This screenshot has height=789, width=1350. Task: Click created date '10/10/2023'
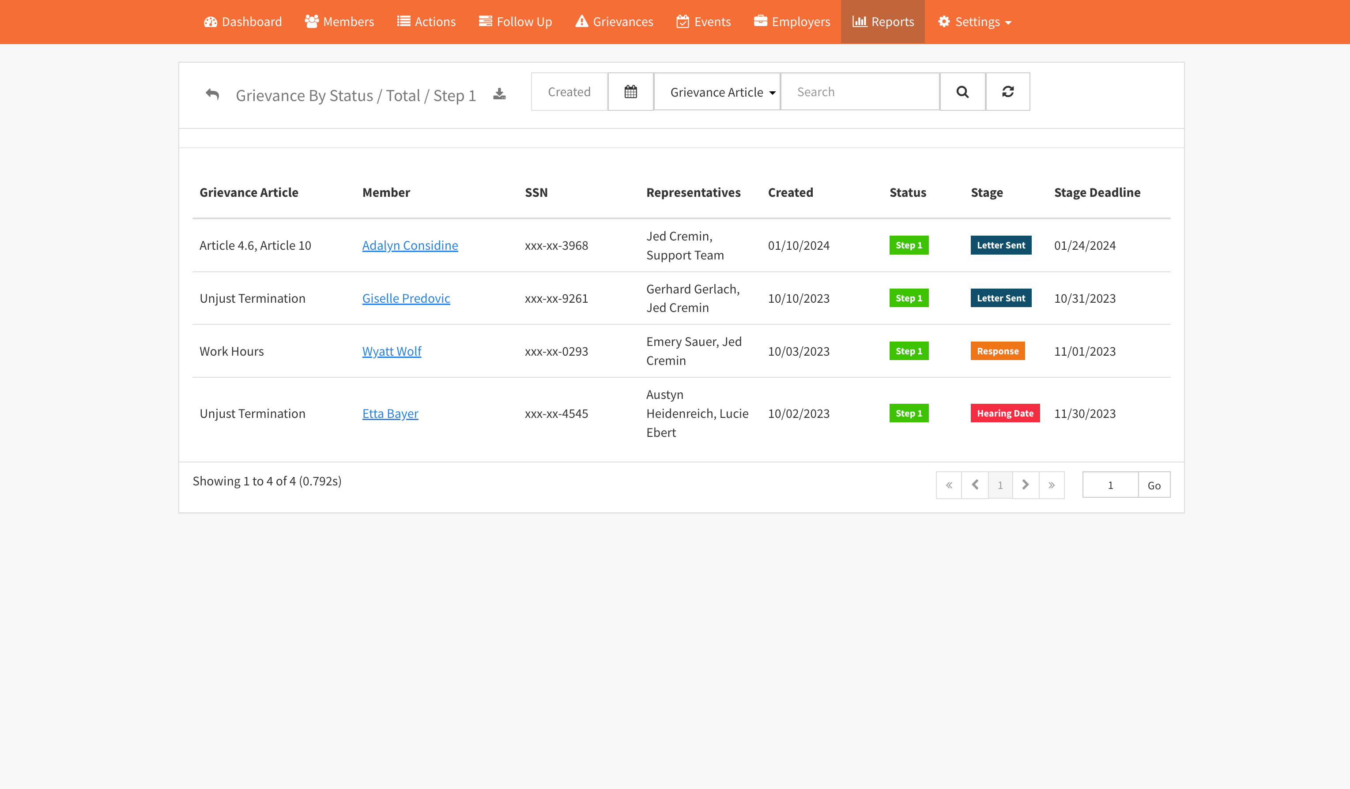click(x=798, y=298)
